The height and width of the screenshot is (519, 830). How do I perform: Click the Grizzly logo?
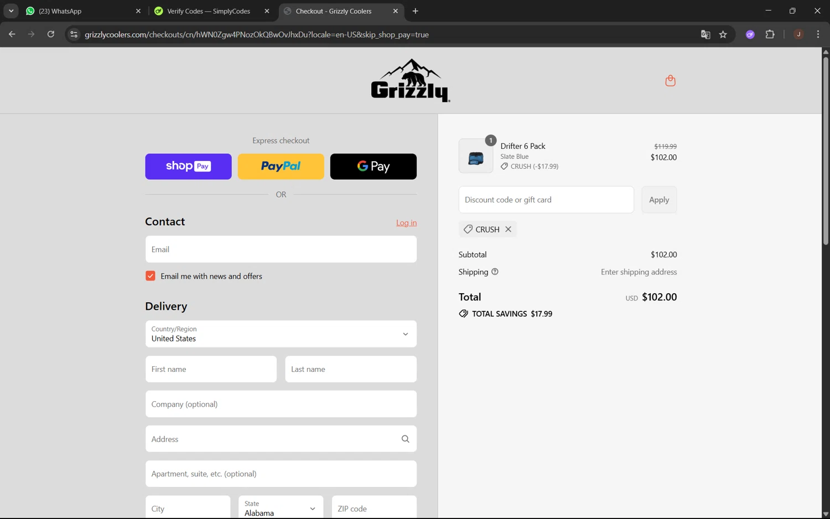pyautogui.click(x=411, y=81)
